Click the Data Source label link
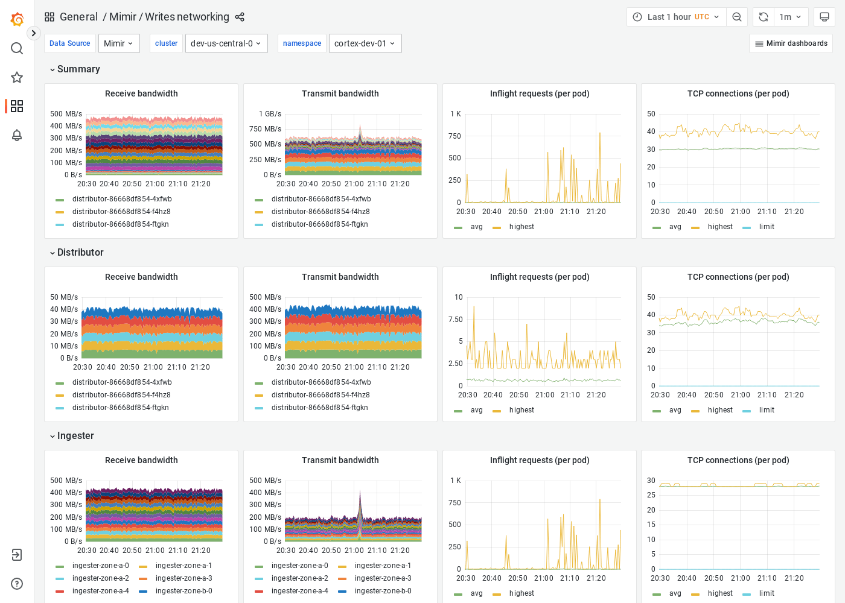 pos(69,43)
